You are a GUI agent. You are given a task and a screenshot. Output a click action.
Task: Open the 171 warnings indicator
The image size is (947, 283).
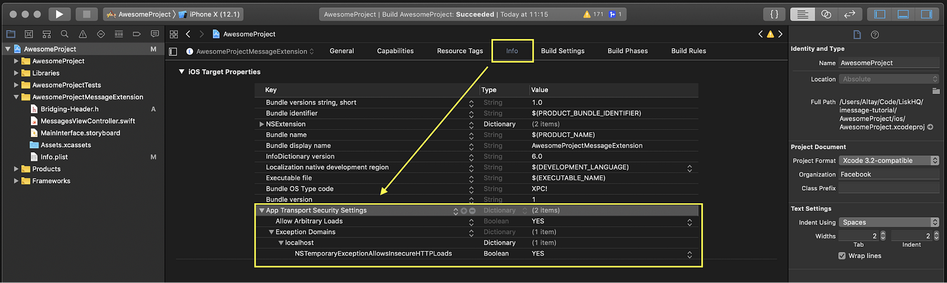pyautogui.click(x=594, y=14)
